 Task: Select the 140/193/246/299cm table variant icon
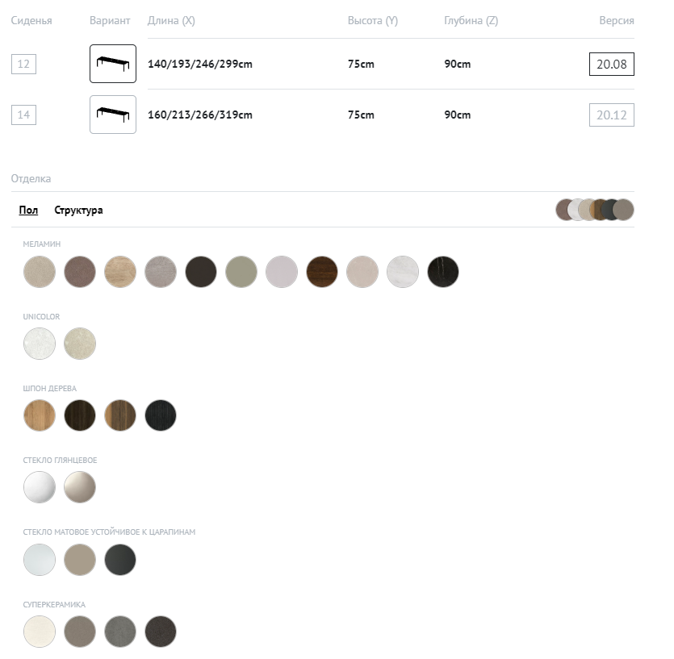(112, 64)
